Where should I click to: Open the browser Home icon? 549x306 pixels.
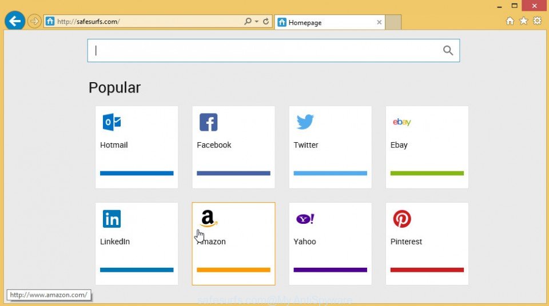point(510,21)
